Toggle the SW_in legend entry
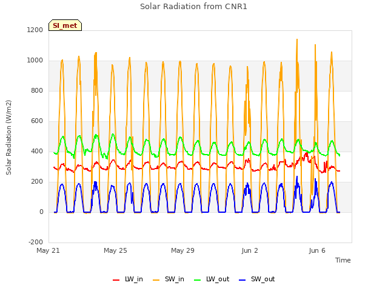Image resolution: width=388 pixels, height=291 pixels. (169, 279)
